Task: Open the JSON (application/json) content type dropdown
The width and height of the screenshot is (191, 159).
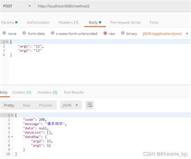Action: coord(165,34)
